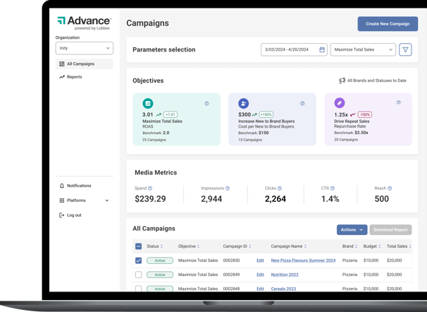Screen dimensions: 427x312
Task: Open the Organization dropdown showing Inity
Action: coord(85,48)
